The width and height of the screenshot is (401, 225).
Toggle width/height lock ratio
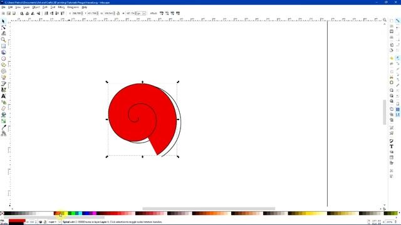118,13
